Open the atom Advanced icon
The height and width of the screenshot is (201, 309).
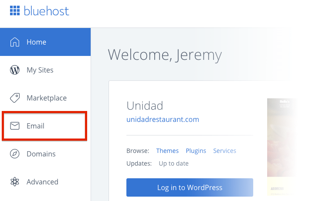pos(15,182)
